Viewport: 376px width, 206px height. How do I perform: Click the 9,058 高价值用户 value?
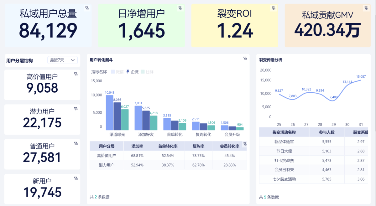click(42, 88)
